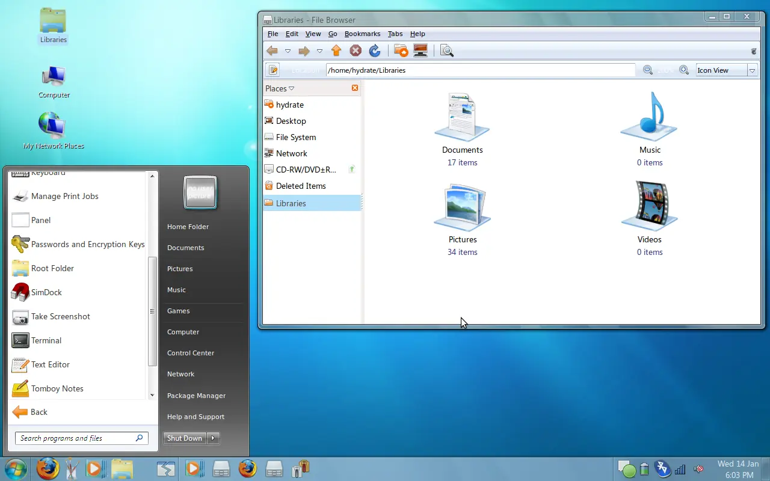Click the start menu programs scrollbar

(x=153, y=311)
